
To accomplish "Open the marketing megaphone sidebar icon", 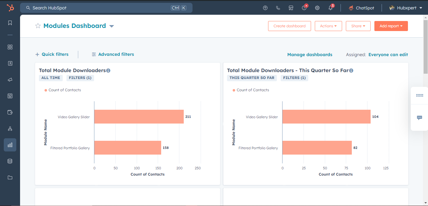I will point(10,80).
